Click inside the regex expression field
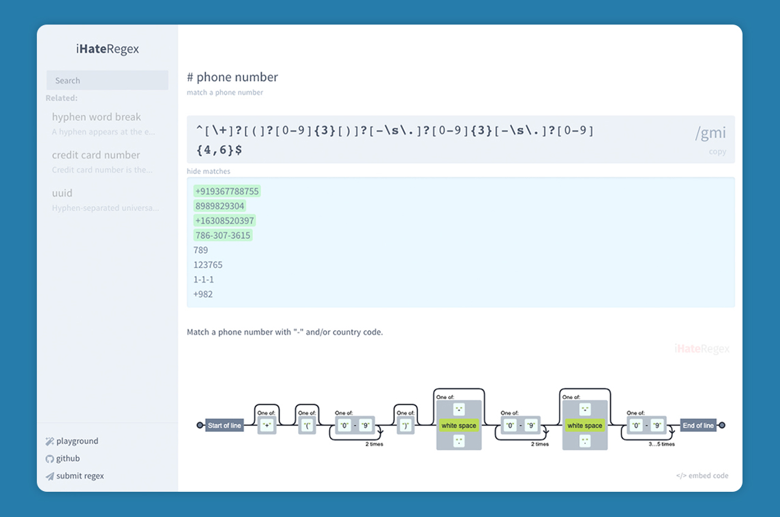The width and height of the screenshot is (780, 517). (461, 140)
